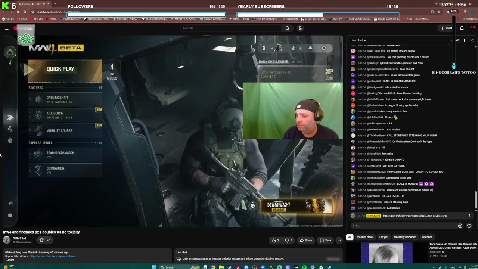Screen dimensions: 478x269
Task: Click the browser reload button
Action: coord(18,12)
